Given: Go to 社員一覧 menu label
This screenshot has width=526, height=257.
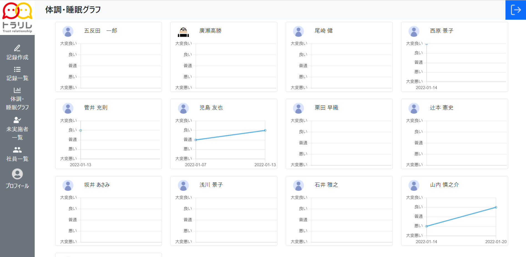Looking at the screenshot, I should pos(17,159).
